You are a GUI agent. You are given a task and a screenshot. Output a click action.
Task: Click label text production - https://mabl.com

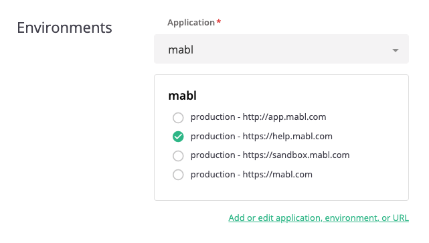click(252, 174)
